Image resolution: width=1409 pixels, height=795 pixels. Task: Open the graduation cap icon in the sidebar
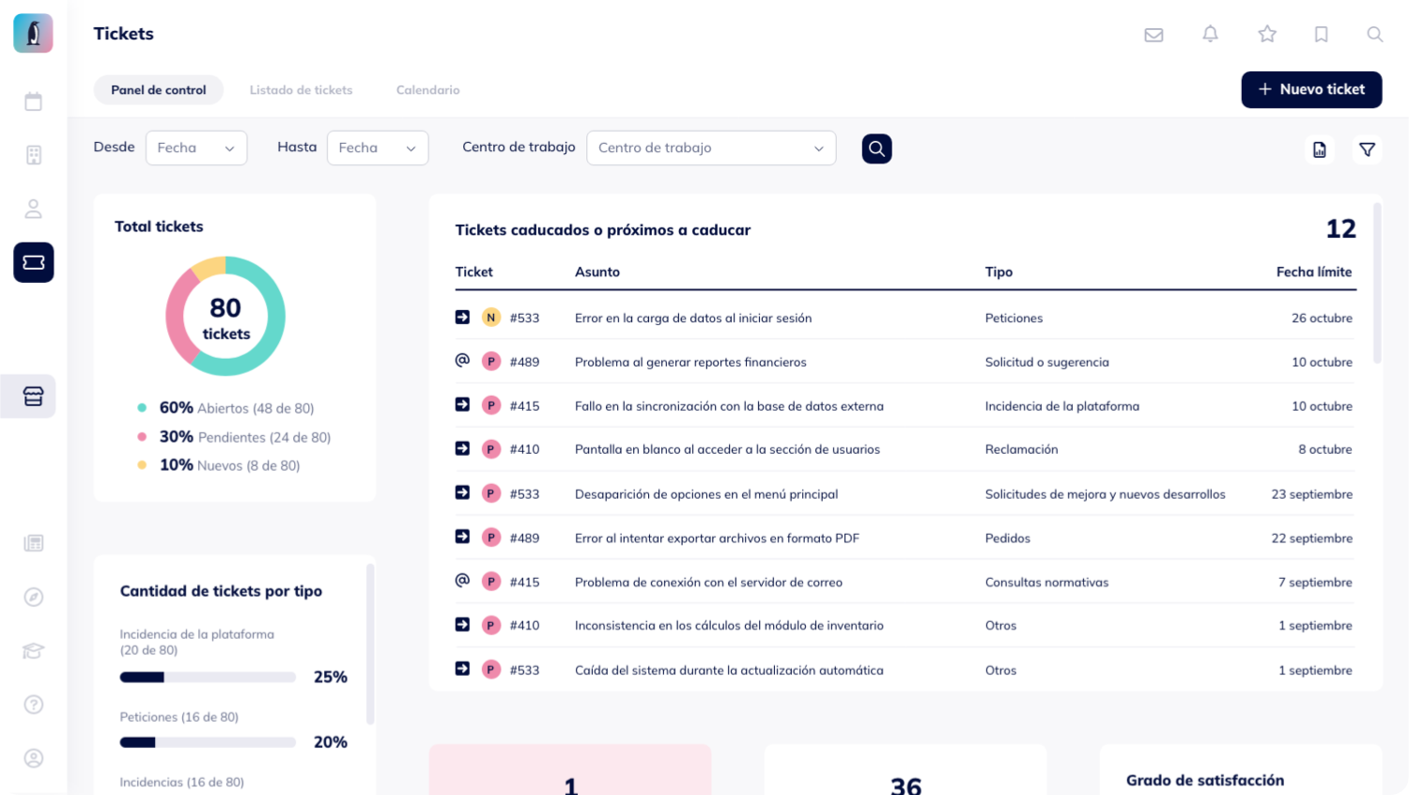coord(34,650)
